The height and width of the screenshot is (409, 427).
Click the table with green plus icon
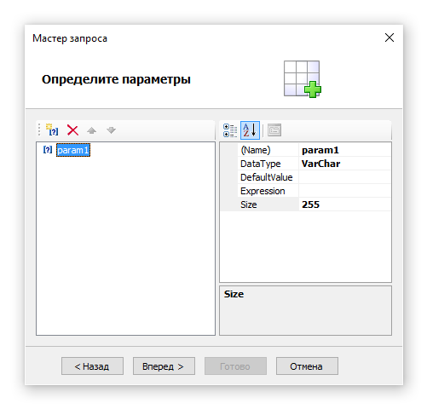[303, 79]
